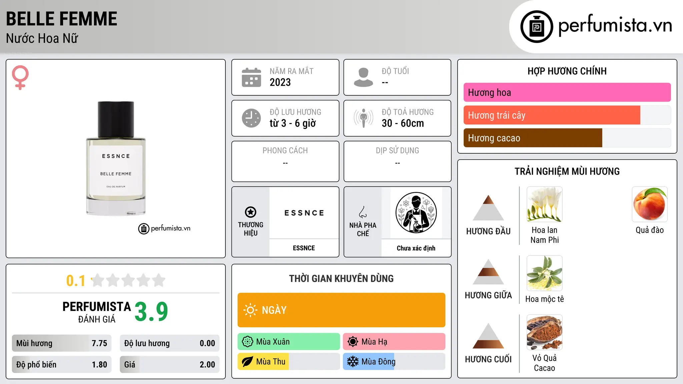This screenshot has height=384, width=683.
Task: Click the DỊP SỬ DỤNG heading
Action: pos(397,151)
